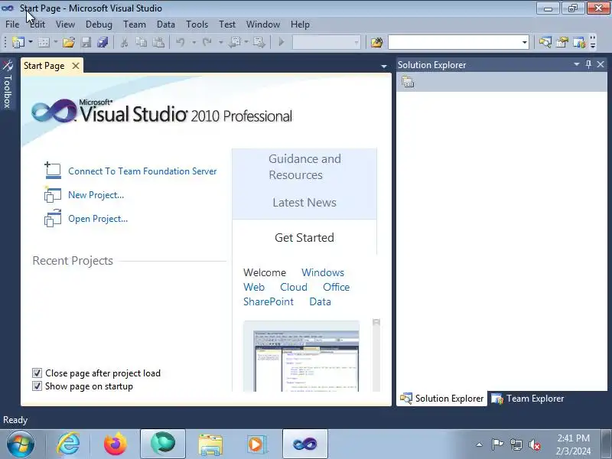Open the Help menu
Screen dimensions: 612x459
coord(300,24)
